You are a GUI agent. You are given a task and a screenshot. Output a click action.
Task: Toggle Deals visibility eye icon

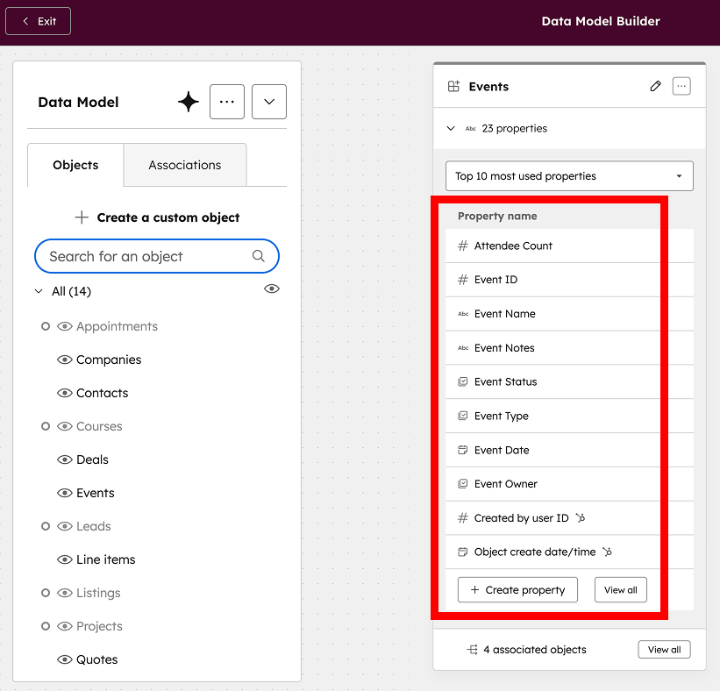click(x=65, y=459)
